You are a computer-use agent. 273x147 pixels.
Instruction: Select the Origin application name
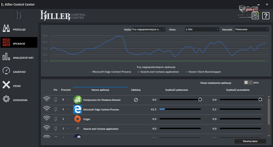[x=86, y=119]
